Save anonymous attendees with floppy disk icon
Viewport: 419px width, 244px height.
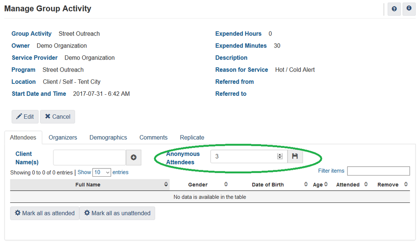click(295, 156)
